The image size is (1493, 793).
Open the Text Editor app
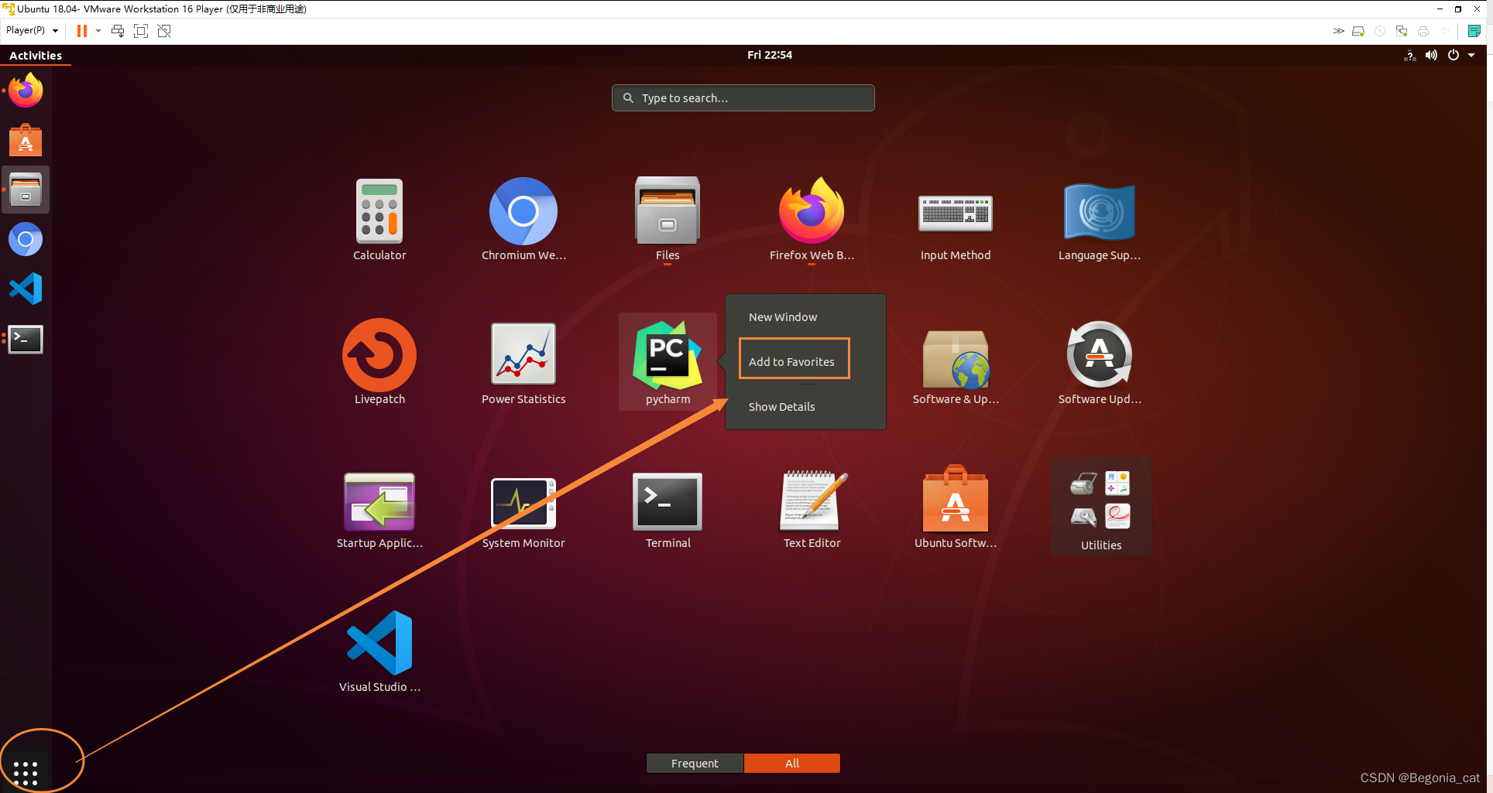tap(811, 502)
